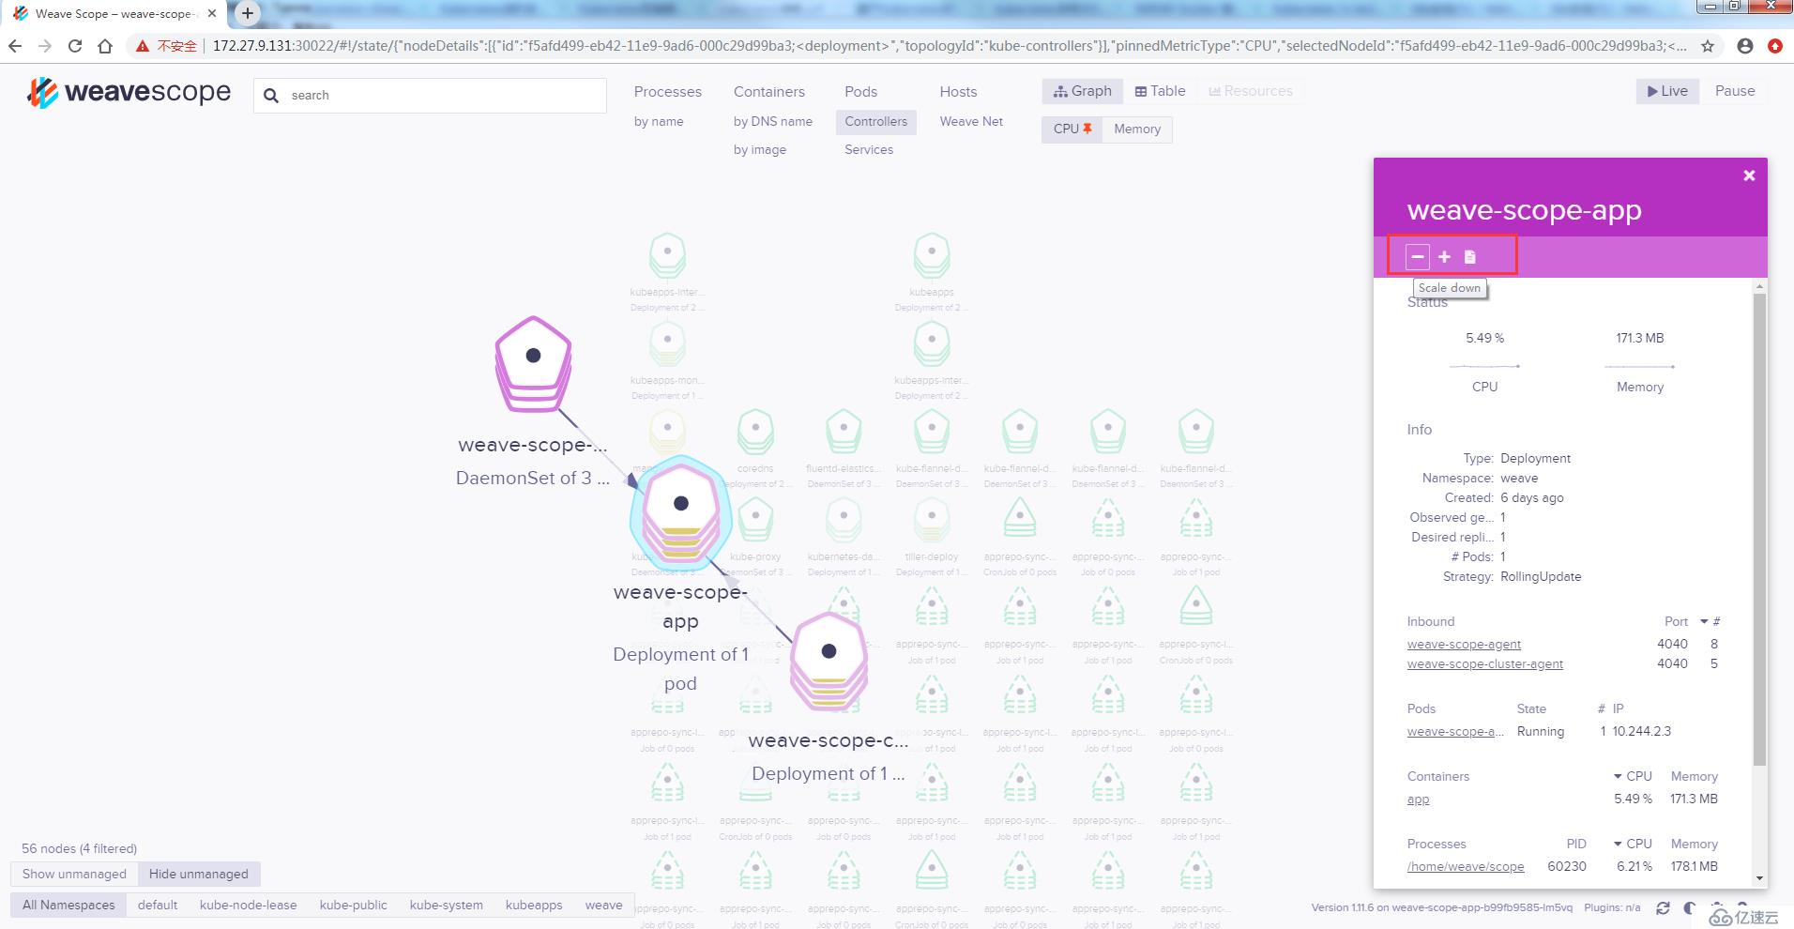This screenshot has width=1794, height=929.
Task: Sort Containers table by CPU column
Action: pyautogui.click(x=1634, y=776)
